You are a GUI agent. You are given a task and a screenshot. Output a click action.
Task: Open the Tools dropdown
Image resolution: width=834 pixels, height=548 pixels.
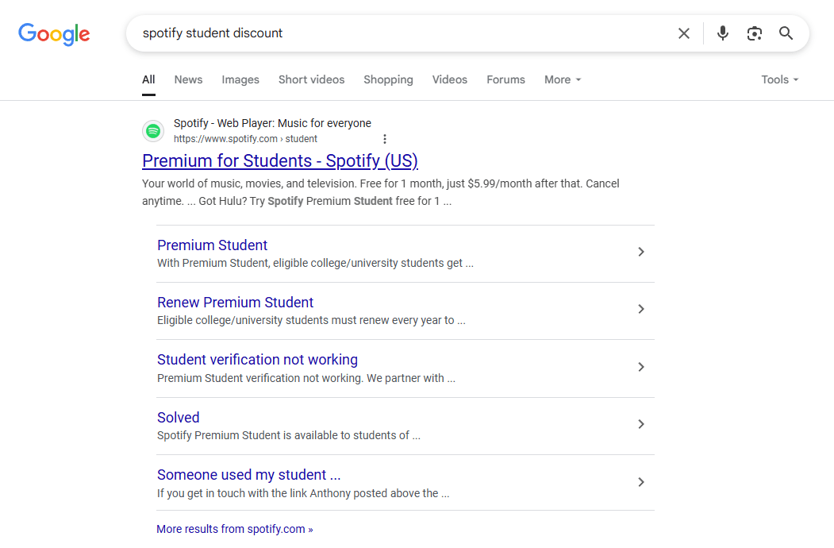(x=780, y=80)
